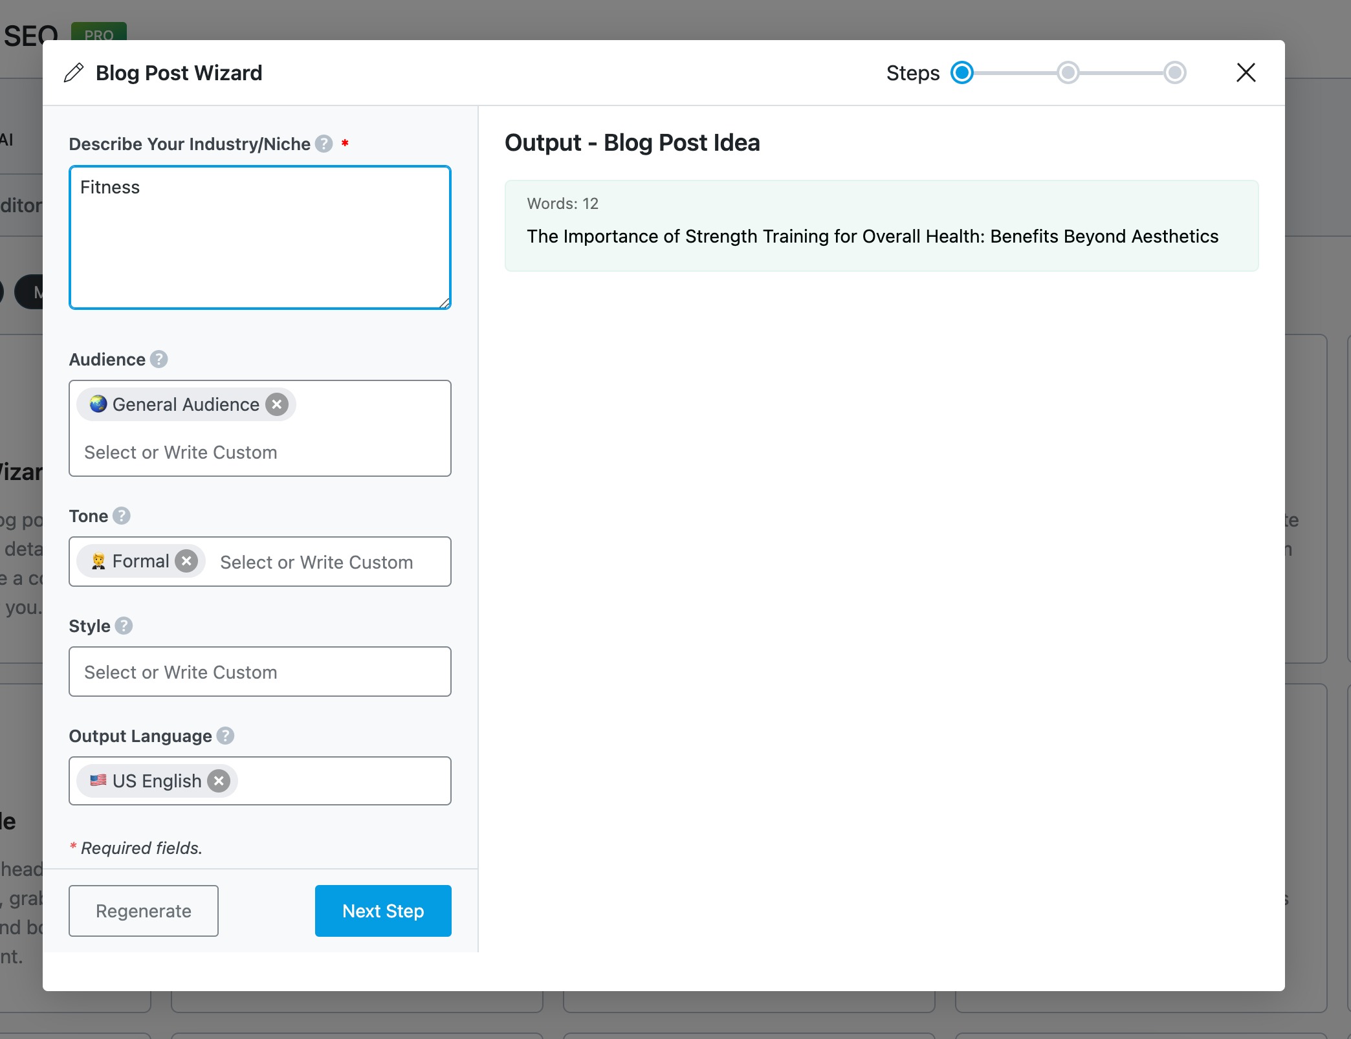Select the first step indicator circle
This screenshot has height=1039, width=1351.
click(x=961, y=72)
